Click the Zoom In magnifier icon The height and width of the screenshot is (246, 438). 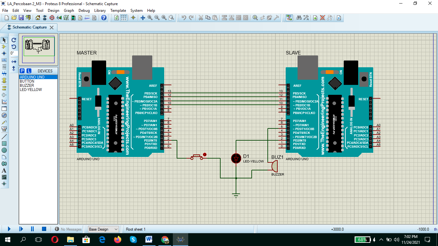click(150, 18)
